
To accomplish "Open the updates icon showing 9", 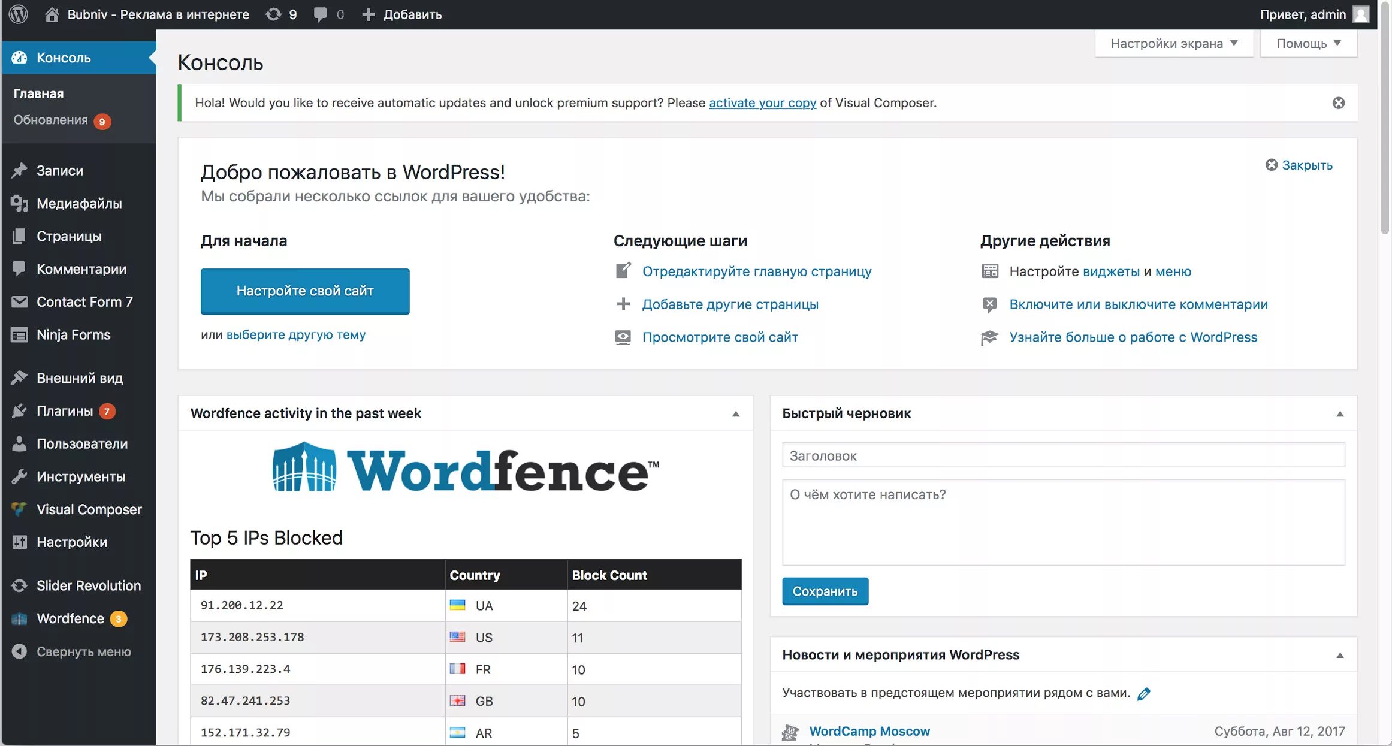I will [x=273, y=14].
